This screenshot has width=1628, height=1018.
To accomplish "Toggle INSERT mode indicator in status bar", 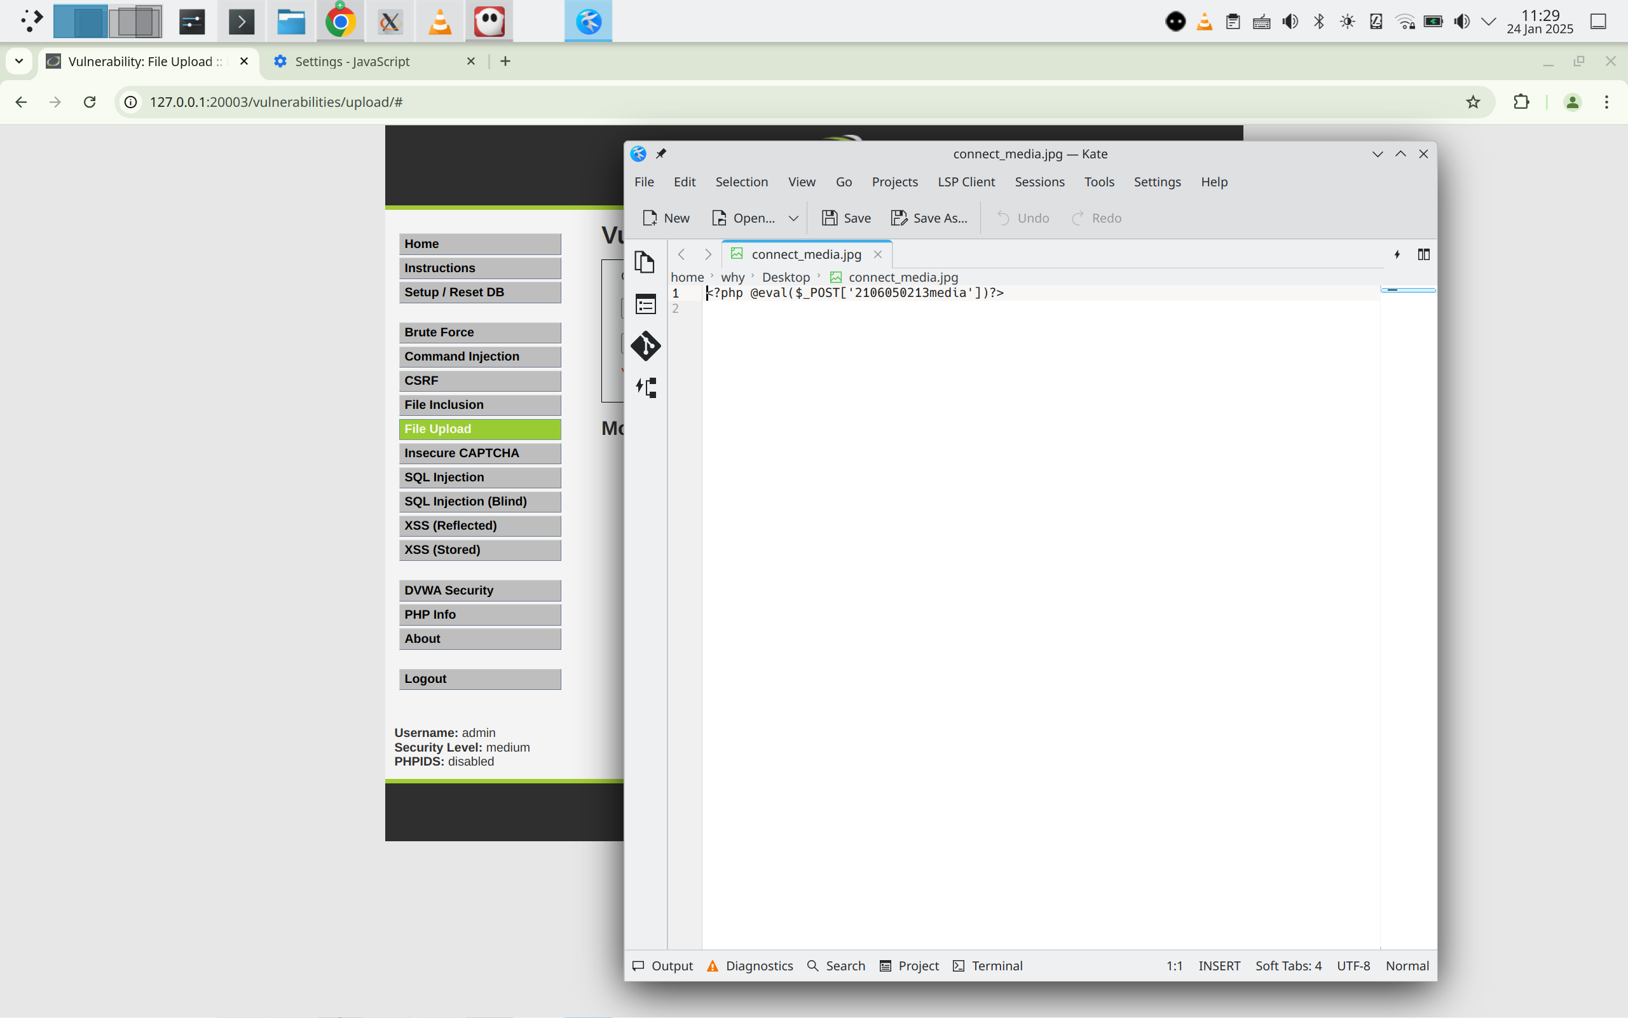I will 1218,965.
